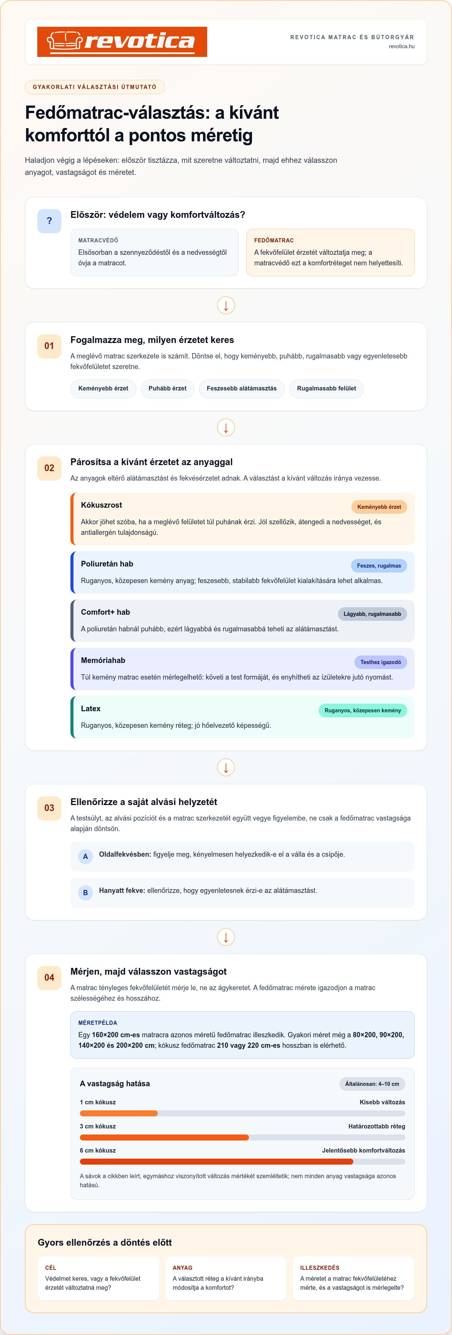Click the circle B icon for Hanyatt fekve
This screenshot has width=452, height=1335.
point(86,893)
